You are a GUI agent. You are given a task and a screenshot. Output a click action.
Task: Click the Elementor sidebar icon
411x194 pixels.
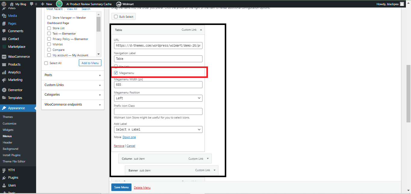pos(4,90)
